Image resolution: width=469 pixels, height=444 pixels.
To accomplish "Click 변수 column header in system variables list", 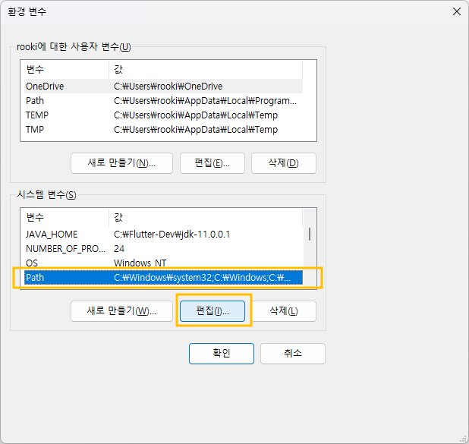I will pos(66,218).
